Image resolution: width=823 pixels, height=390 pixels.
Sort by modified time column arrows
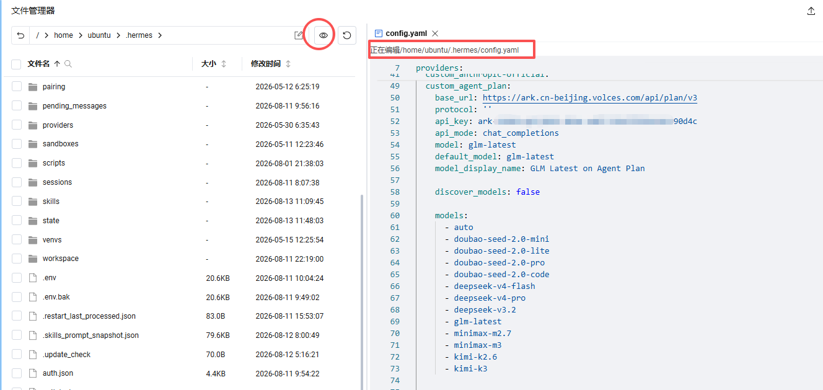coord(288,64)
